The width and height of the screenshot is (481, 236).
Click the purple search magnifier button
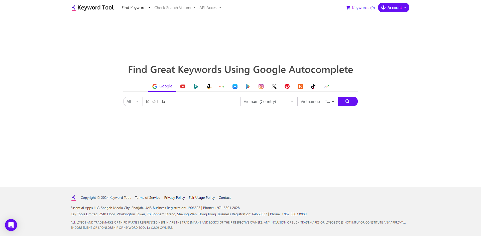pos(348,101)
